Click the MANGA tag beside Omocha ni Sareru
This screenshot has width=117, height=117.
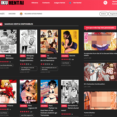coord(64,106)
